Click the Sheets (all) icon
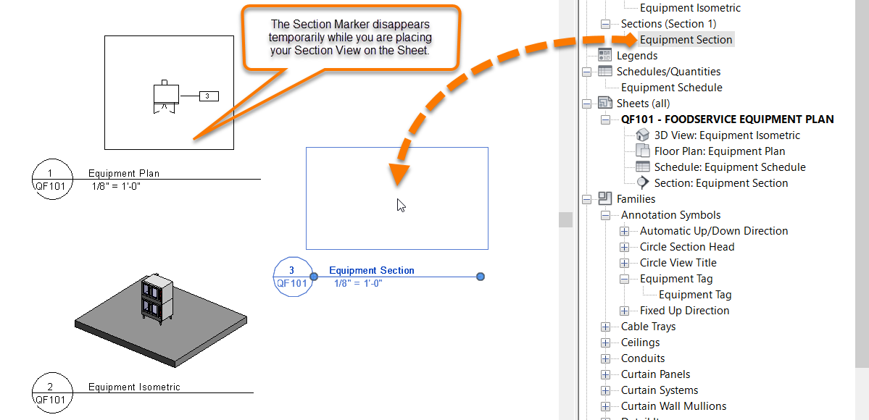 [604, 103]
